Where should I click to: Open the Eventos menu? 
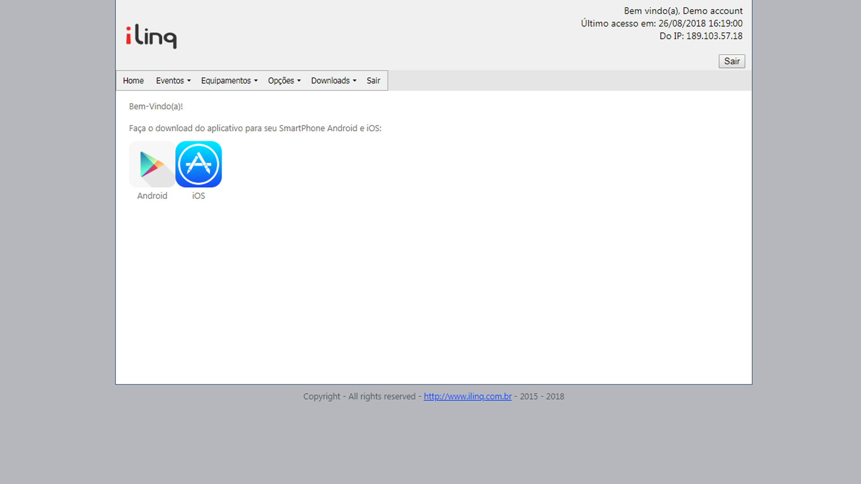coord(170,81)
